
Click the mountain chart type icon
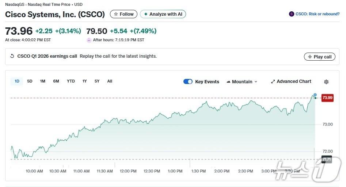pos(229,82)
